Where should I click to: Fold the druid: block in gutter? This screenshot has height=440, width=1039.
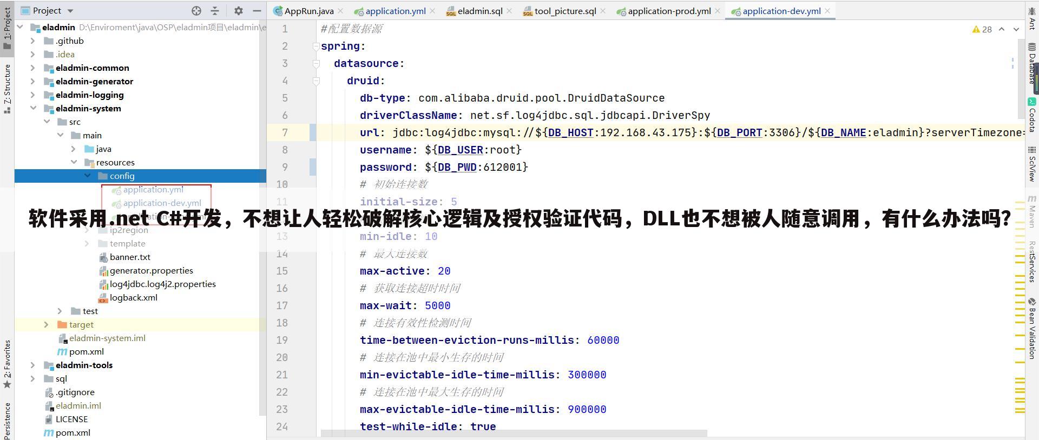coord(316,81)
